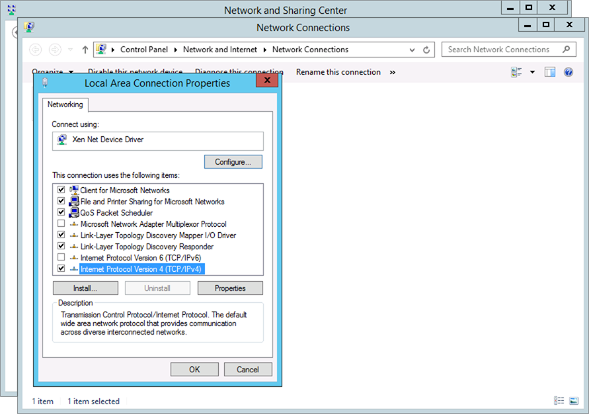Switch to details view in status bar

click(559, 401)
